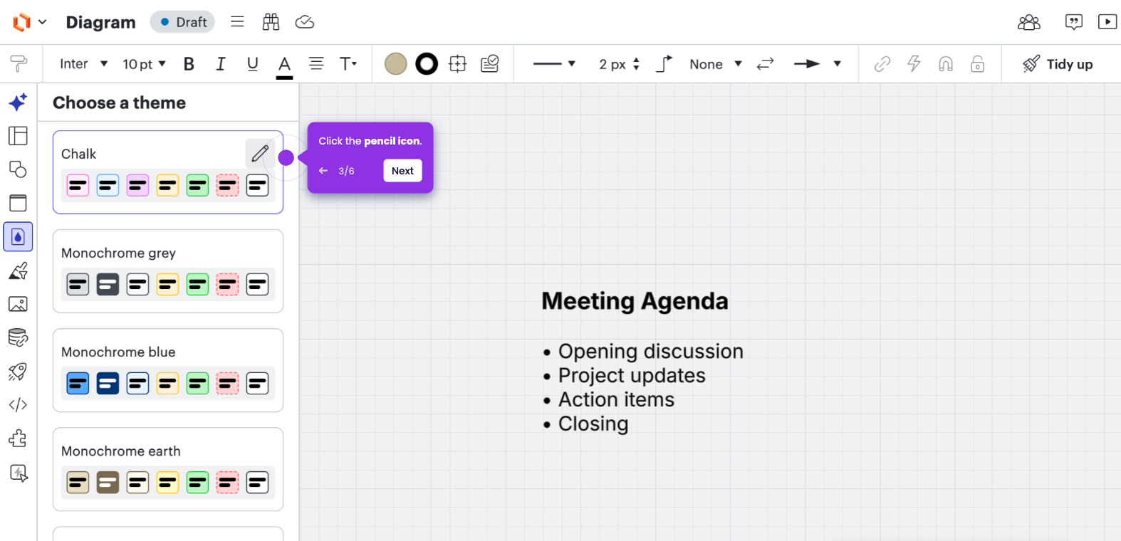Select the Monochrome earth theme

coord(168,469)
